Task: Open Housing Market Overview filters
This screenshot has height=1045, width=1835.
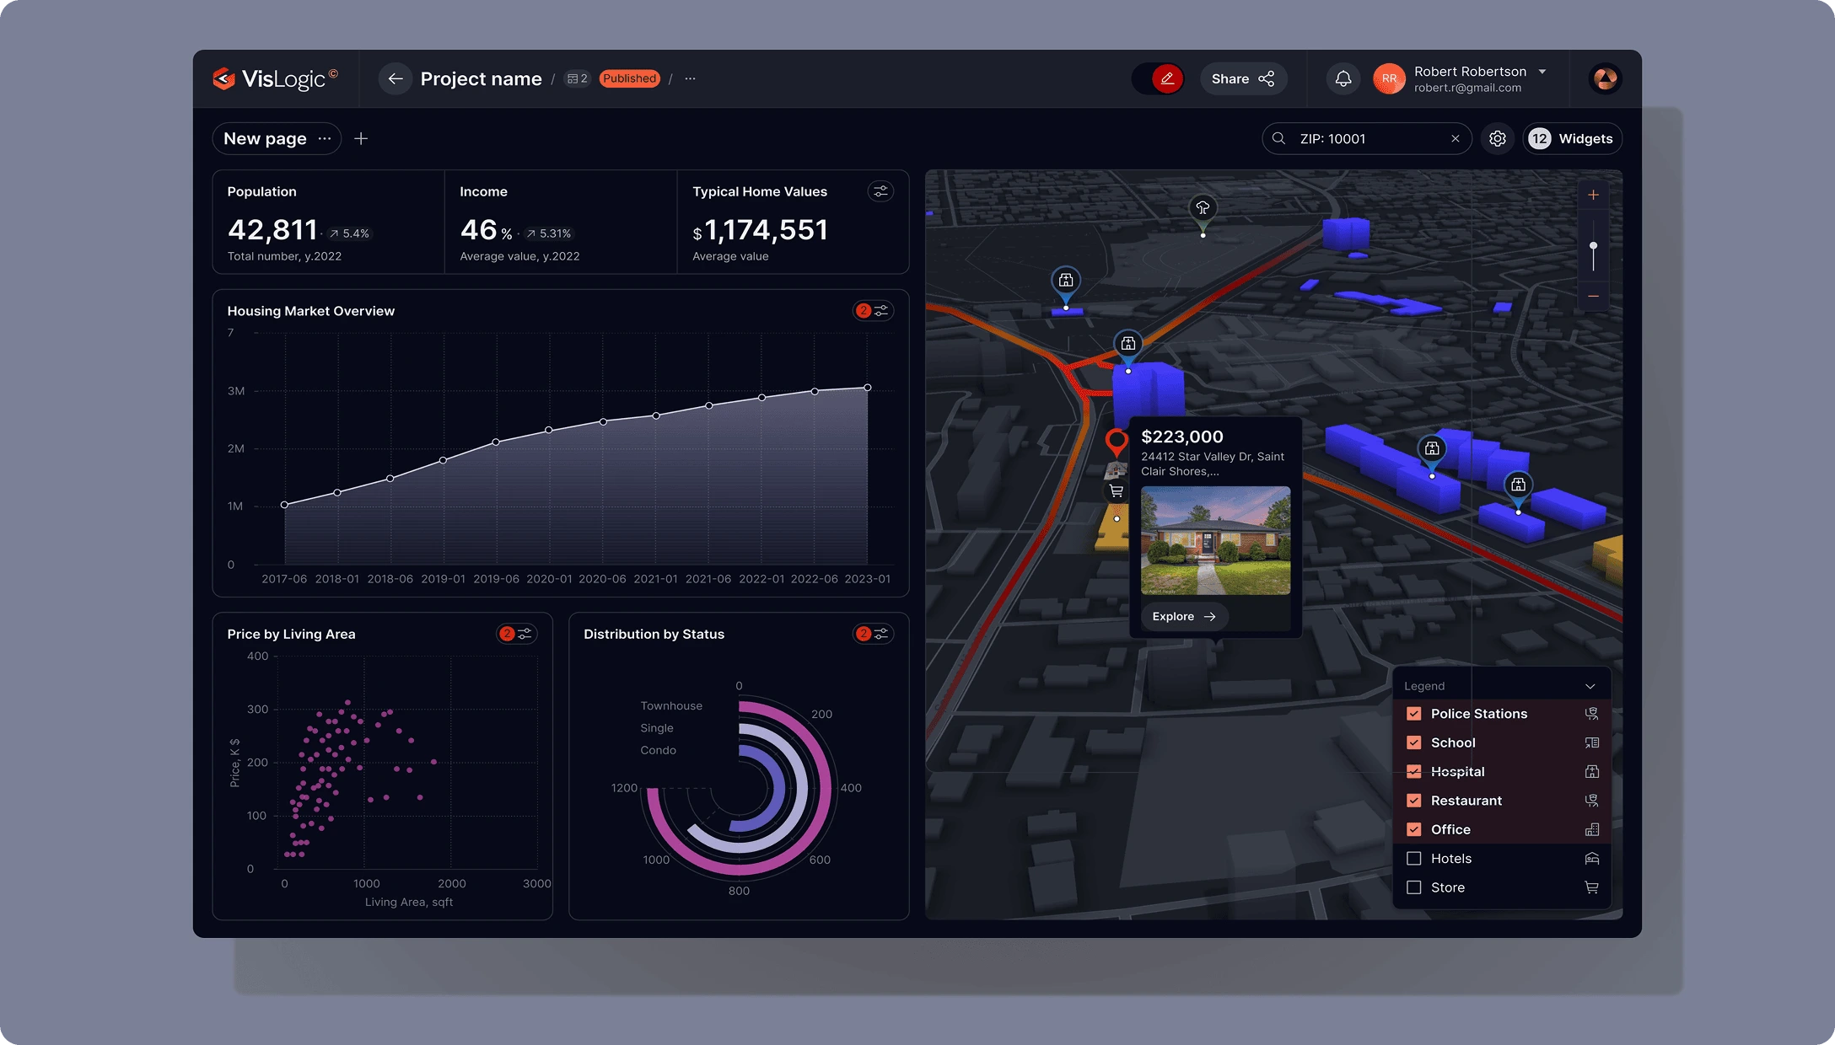Action: pos(873,311)
